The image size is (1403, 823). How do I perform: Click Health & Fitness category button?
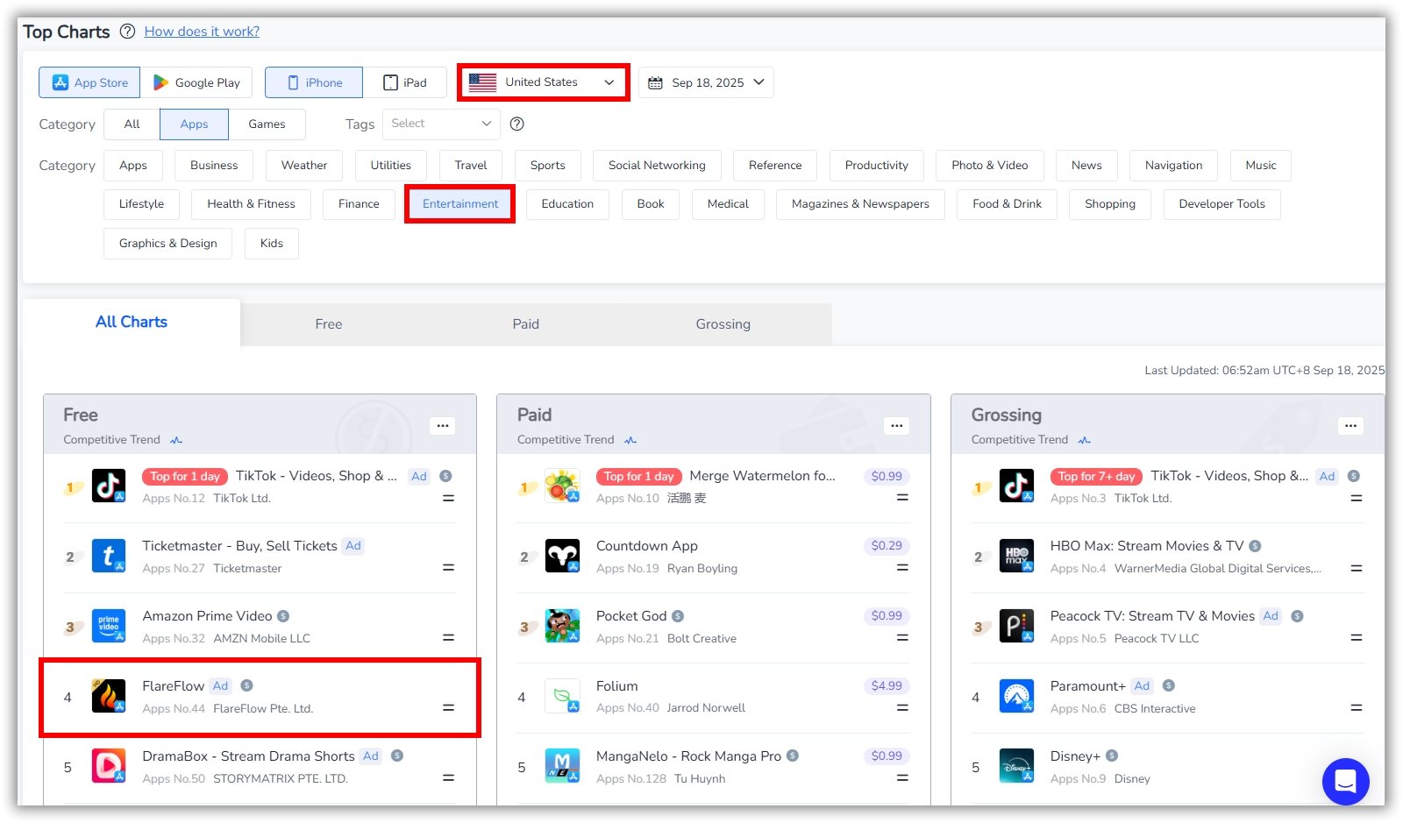(252, 204)
